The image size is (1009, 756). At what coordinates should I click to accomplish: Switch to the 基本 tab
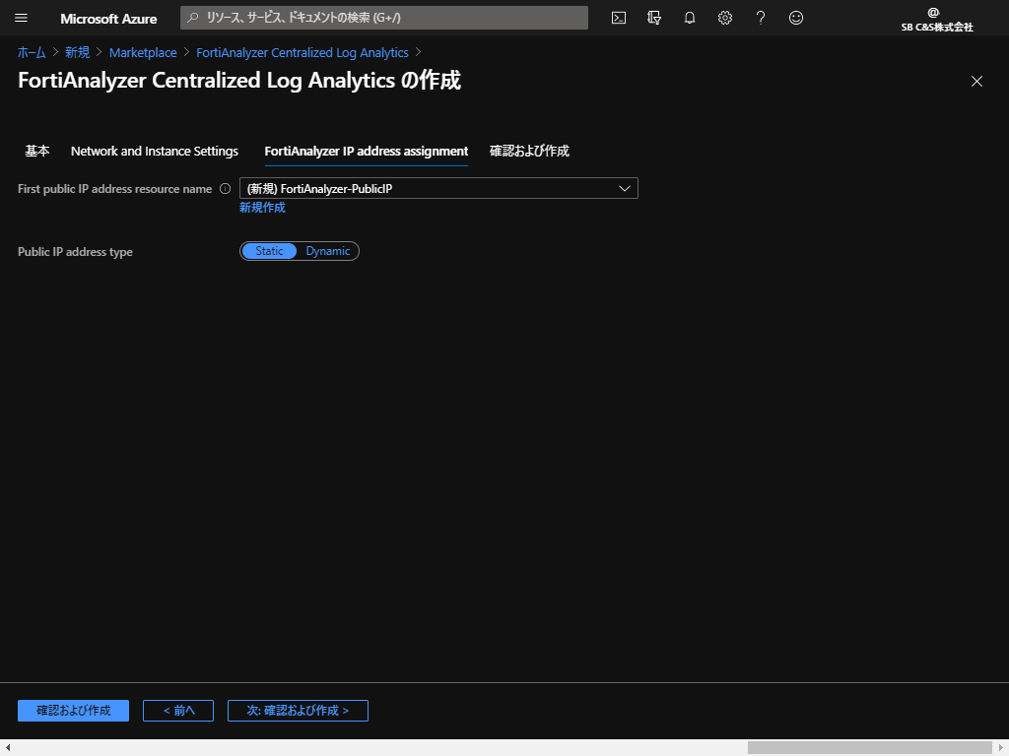[36, 151]
